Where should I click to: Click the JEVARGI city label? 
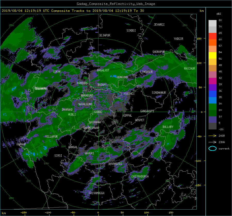tap(159, 25)
